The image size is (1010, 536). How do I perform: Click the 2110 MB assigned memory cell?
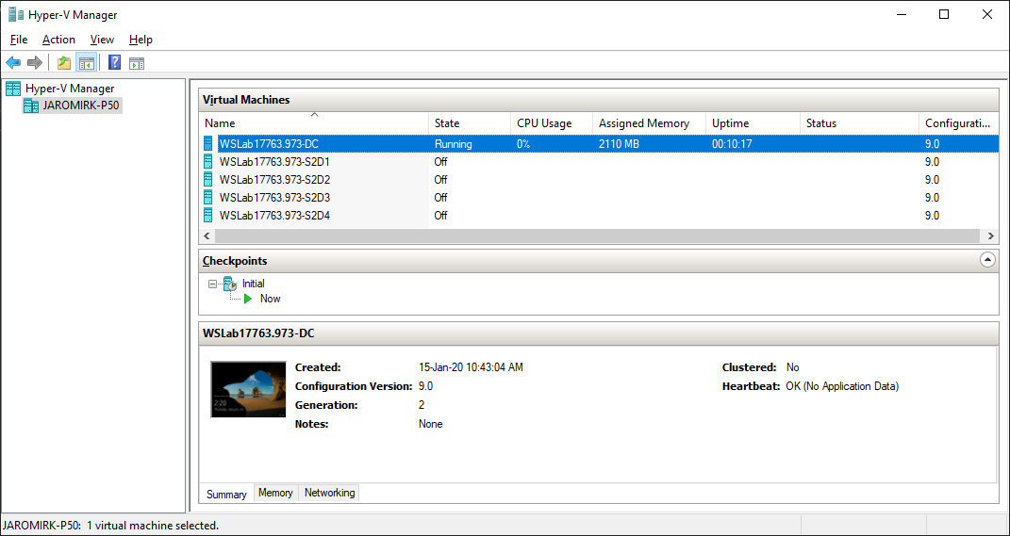(619, 144)
